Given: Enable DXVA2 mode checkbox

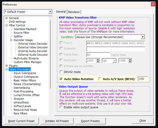Looking at the screenshot, I should pyautogui.click(x=61, y=72).
